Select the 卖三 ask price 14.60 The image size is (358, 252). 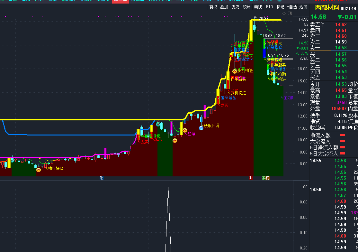[341, 36]
